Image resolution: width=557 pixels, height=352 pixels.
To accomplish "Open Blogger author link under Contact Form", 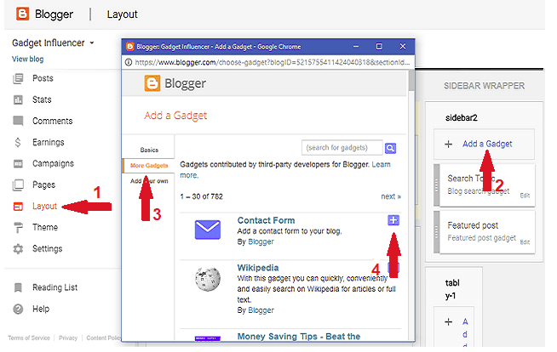I will 261,241.
